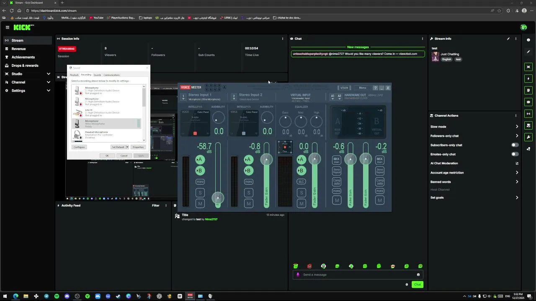Open Set Default dropdown arrow in Sound dialog
The height and width of the screenshot is (301, 536).
click(127, 147)
